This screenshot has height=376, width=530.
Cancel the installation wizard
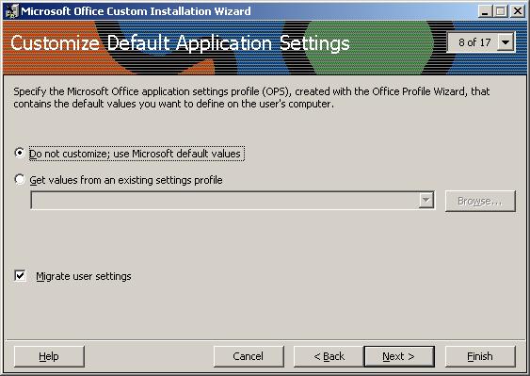pos(249,356)
